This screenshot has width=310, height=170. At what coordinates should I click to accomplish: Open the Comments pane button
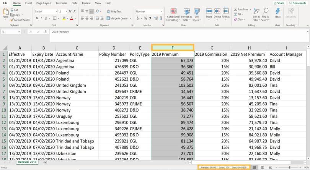coord(298,3)
